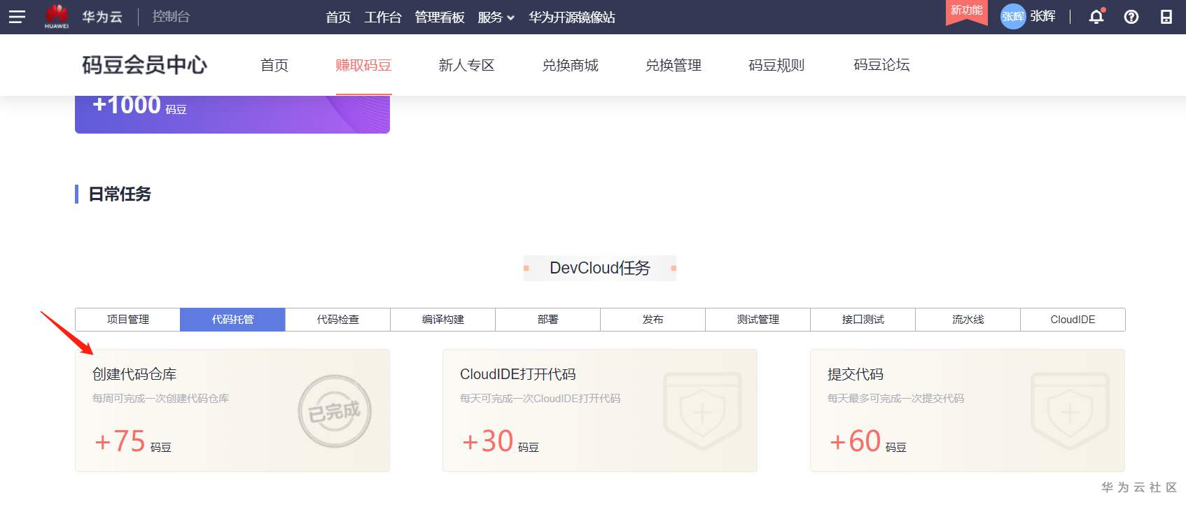Open the 兑换管理 page
The width and height of the screenshot is (1186, 505).
(674, 65)
